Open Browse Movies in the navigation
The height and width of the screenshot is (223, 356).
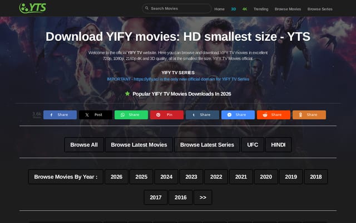pyautogui.click(x=288, y=9)
